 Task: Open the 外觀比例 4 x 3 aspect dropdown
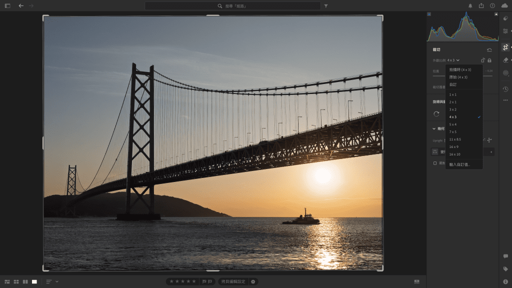click(x=453, y=60)
